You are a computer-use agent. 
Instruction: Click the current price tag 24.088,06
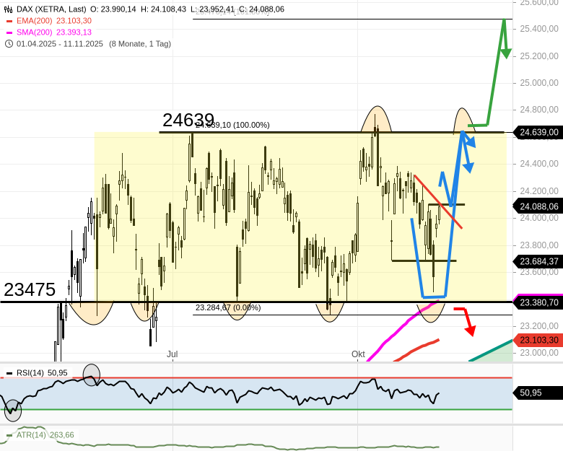538,206
